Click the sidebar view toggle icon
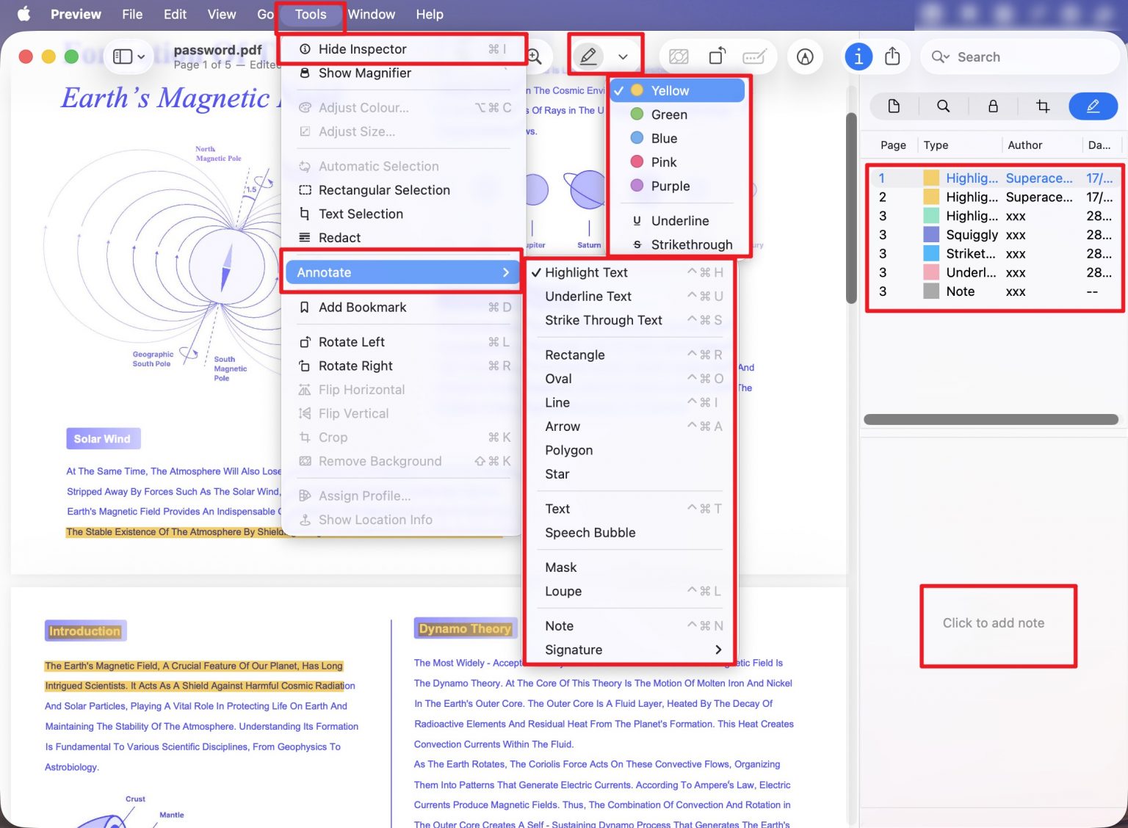Image resolution: width=1128 pixels, height=828 pixels. [123, 57]
